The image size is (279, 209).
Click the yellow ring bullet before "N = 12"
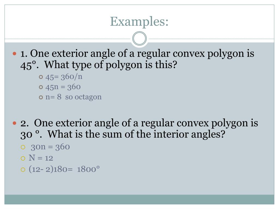pyautogui.click(x=23, y=158)
